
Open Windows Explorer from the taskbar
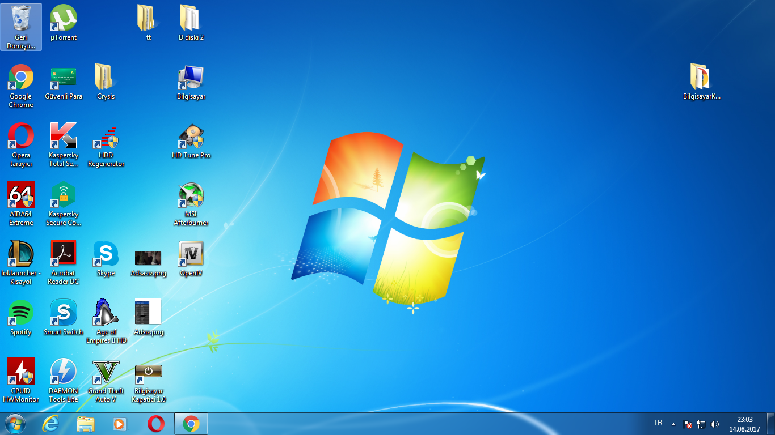pyautogui.click(x=86, y=424)
